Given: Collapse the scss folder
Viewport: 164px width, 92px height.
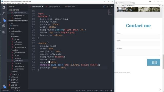Looking at the screenshot, I should pyautogui.click(x=12, y=34).
